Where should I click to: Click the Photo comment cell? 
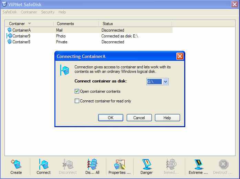tap(61, 36)
